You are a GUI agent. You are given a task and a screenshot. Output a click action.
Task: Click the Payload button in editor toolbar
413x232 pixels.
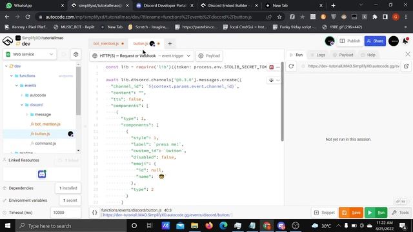click(x=209, y=56)
